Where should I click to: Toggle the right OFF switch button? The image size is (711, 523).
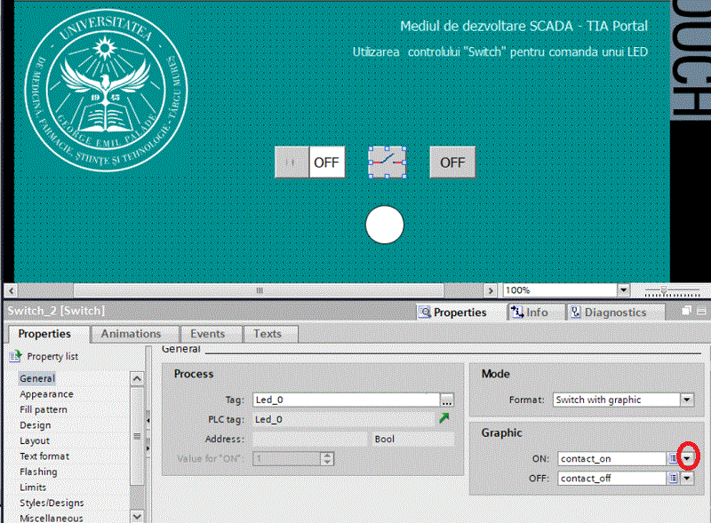pos(452,162)
